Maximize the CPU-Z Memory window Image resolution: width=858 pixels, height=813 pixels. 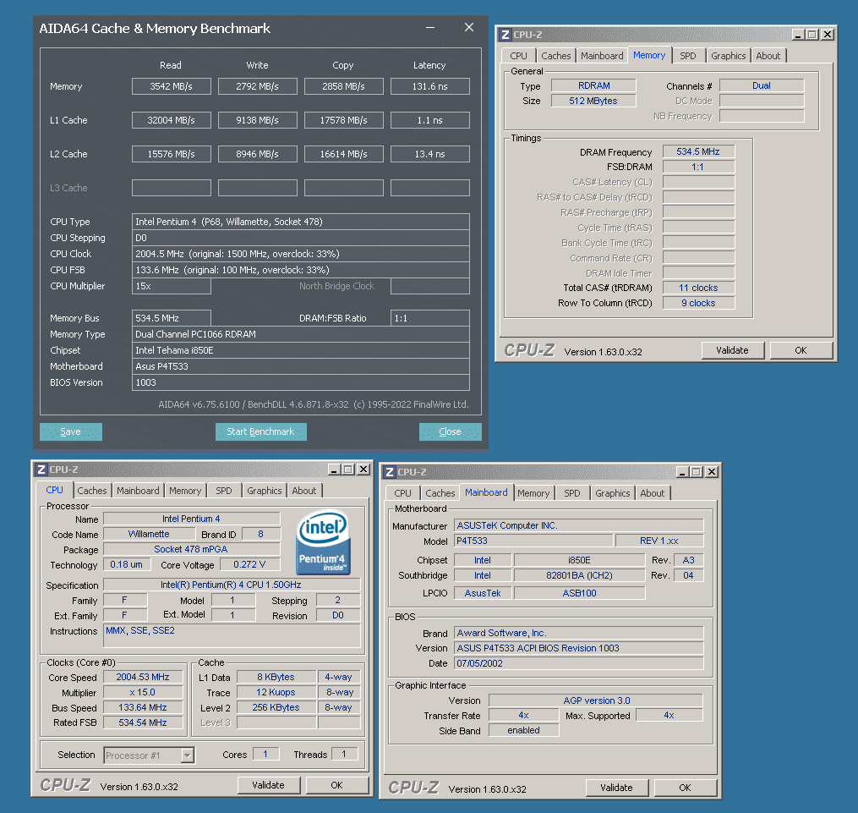812,35
